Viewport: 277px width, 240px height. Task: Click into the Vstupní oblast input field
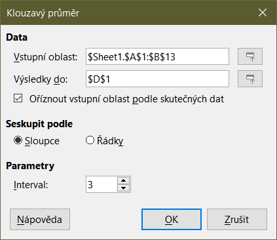[157, 56]
